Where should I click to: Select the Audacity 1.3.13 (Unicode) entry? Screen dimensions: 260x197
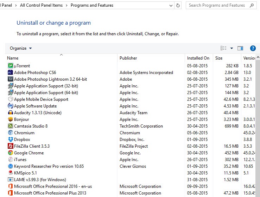click(38, 113)
